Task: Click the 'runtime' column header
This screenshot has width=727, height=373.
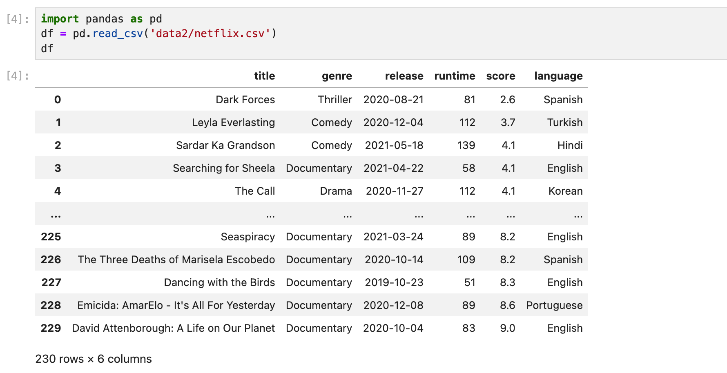Action: 455,76
